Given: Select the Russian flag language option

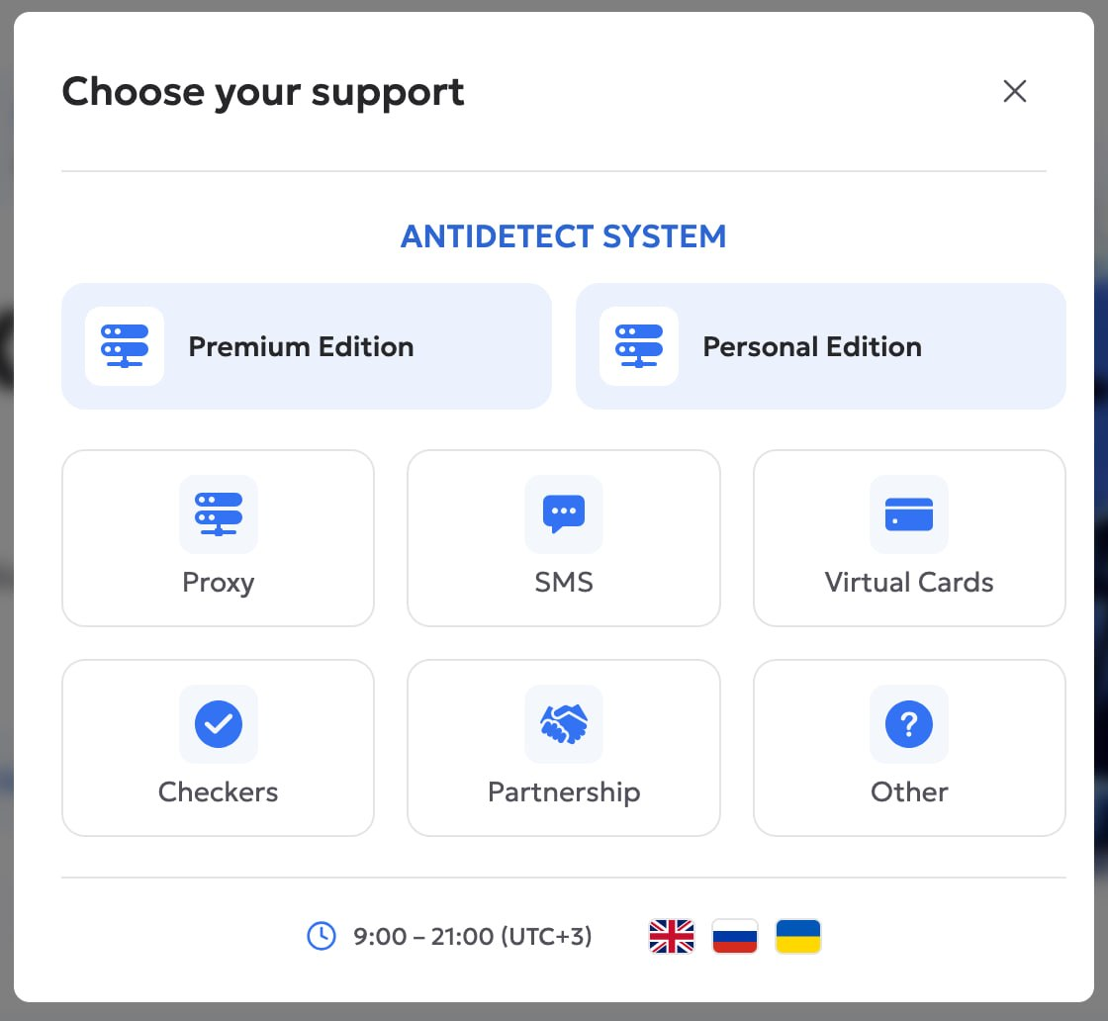Looking at the screenshot, I should [735, 936].
